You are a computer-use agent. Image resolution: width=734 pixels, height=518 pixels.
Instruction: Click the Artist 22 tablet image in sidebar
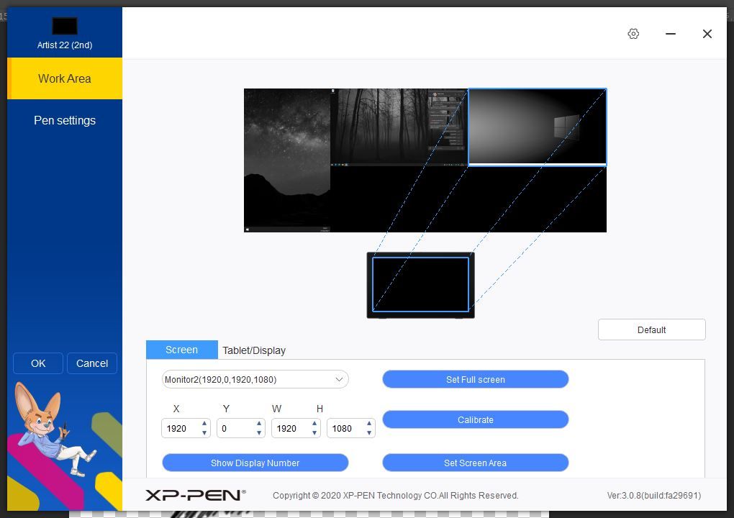point(64,25)
